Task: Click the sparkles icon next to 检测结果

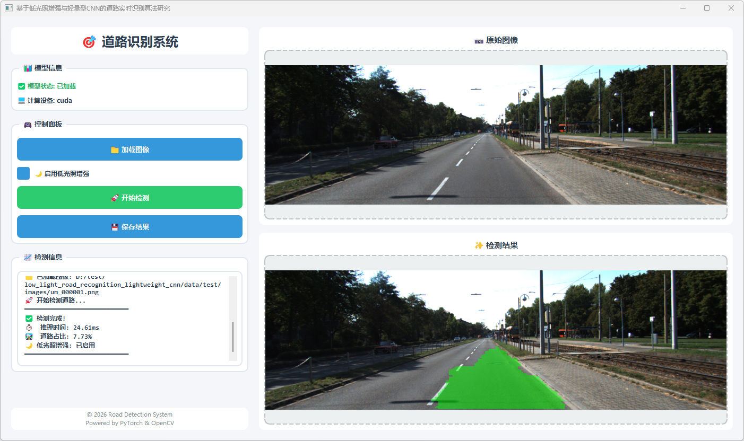Action: (479, 245)
